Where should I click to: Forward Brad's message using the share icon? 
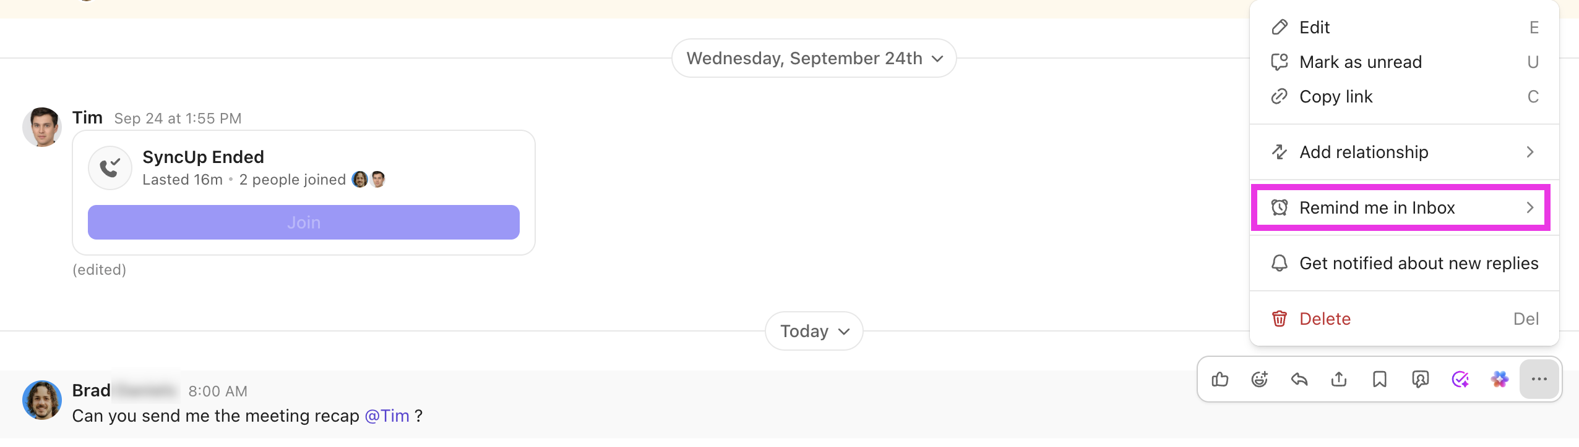(1339, 379)
